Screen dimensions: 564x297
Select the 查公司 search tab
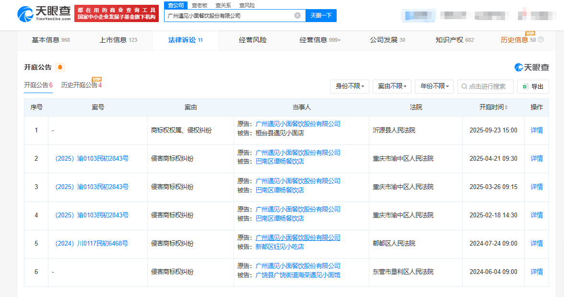click(176, 5)
